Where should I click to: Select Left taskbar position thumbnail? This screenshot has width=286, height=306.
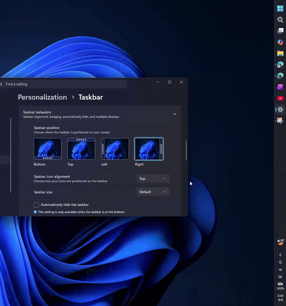click(x=115, y=149)
